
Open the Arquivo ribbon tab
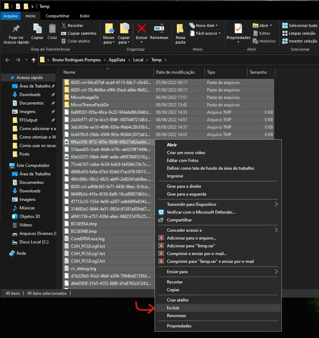(x=11, y=16)
